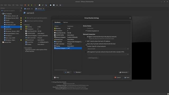Image resolution: width=169 pixels, height=95 pixels.
Task: Select Host-only private network radio button
Action: (86, 44)
